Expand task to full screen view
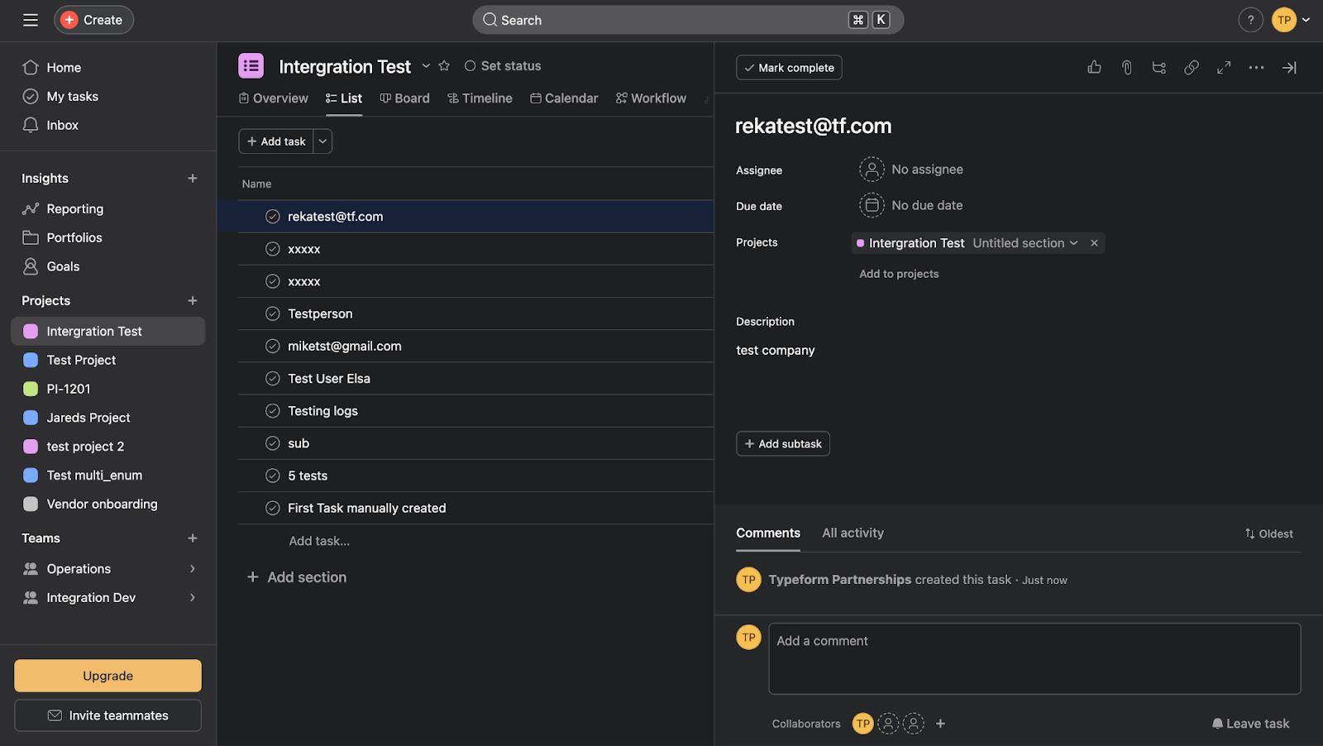The image size is (1323, 746). (x=1224, y=68)
